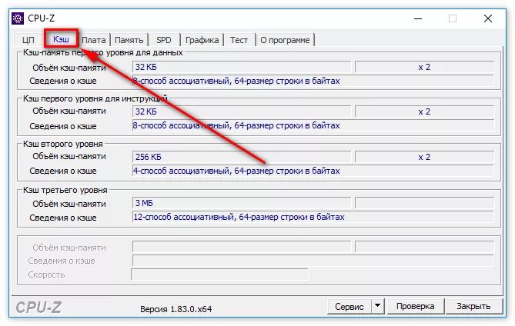The image size is (515, 326).
Task: Click the Закрыть button
Action: click(473, 306)
